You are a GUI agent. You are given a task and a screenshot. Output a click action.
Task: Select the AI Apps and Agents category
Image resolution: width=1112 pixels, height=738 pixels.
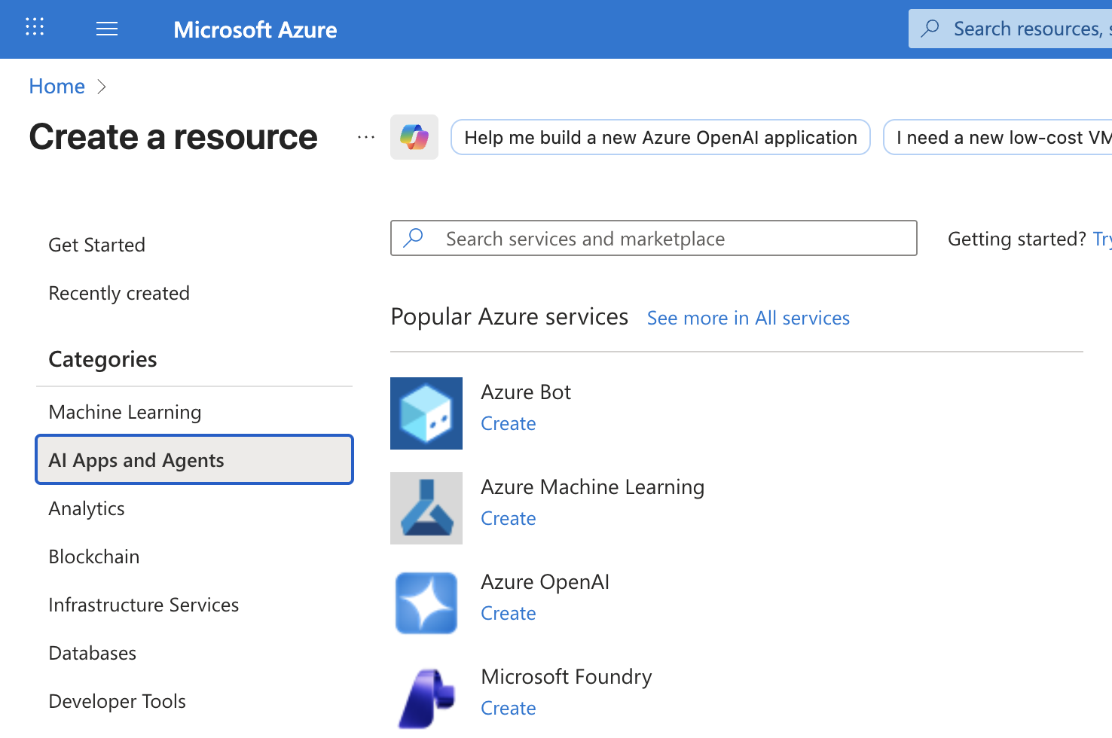click(136, 459)
